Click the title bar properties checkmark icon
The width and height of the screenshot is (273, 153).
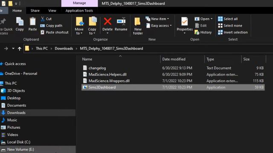(x=3, y=3)
